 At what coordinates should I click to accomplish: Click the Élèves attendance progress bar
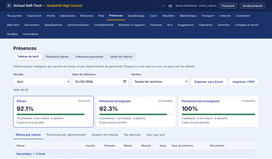click(x=53, y=114)
